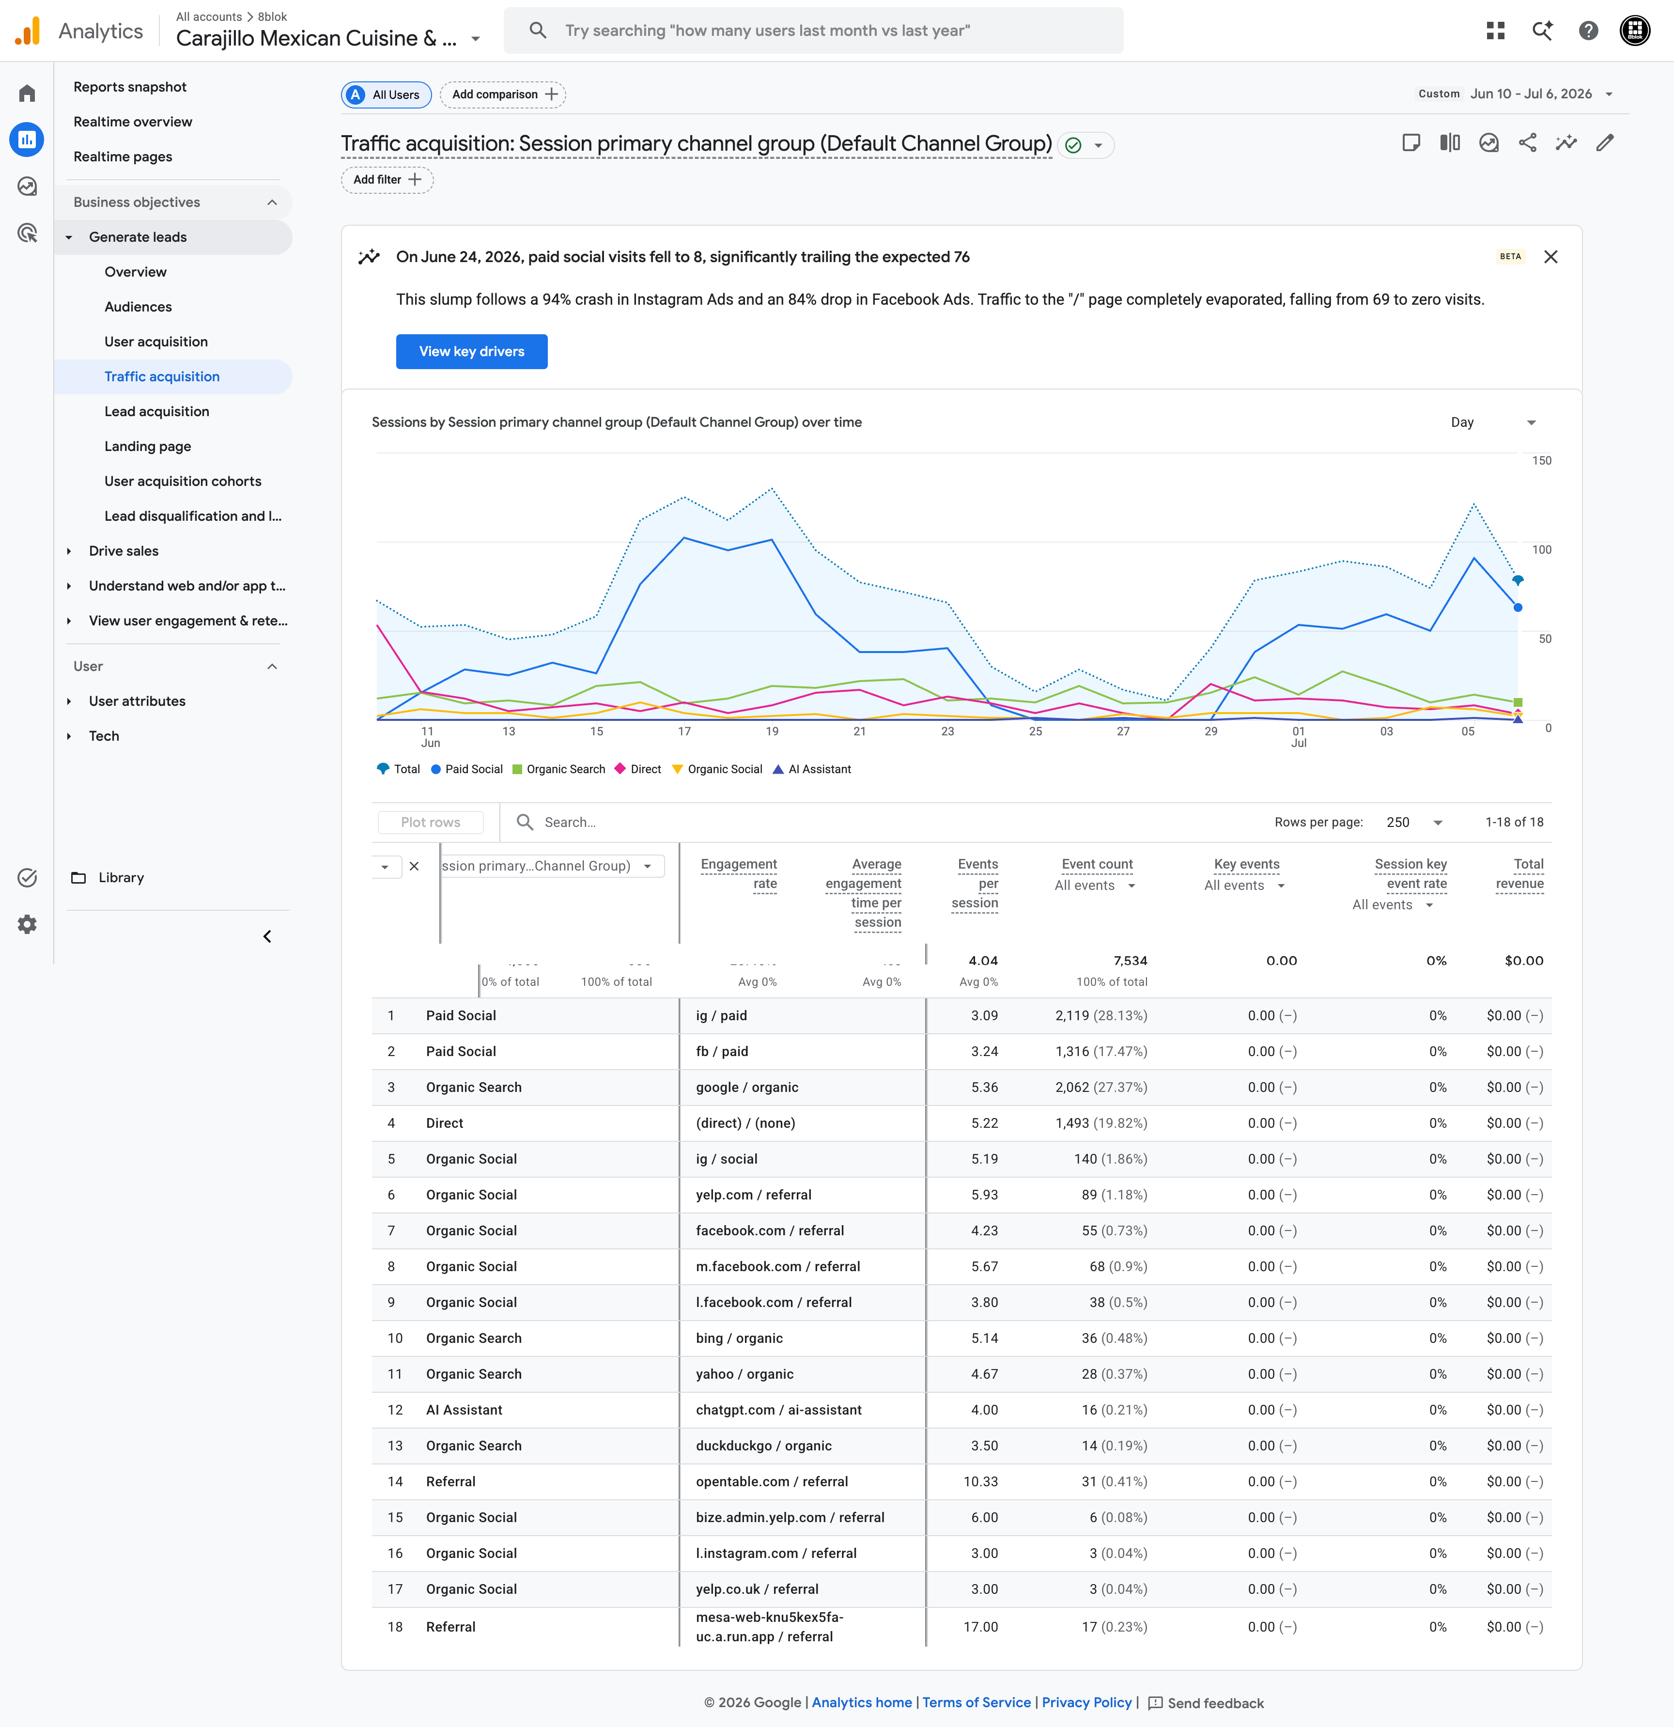Open the Library folder
This screenshot has height=1727, width=1674.
[108, 878]
